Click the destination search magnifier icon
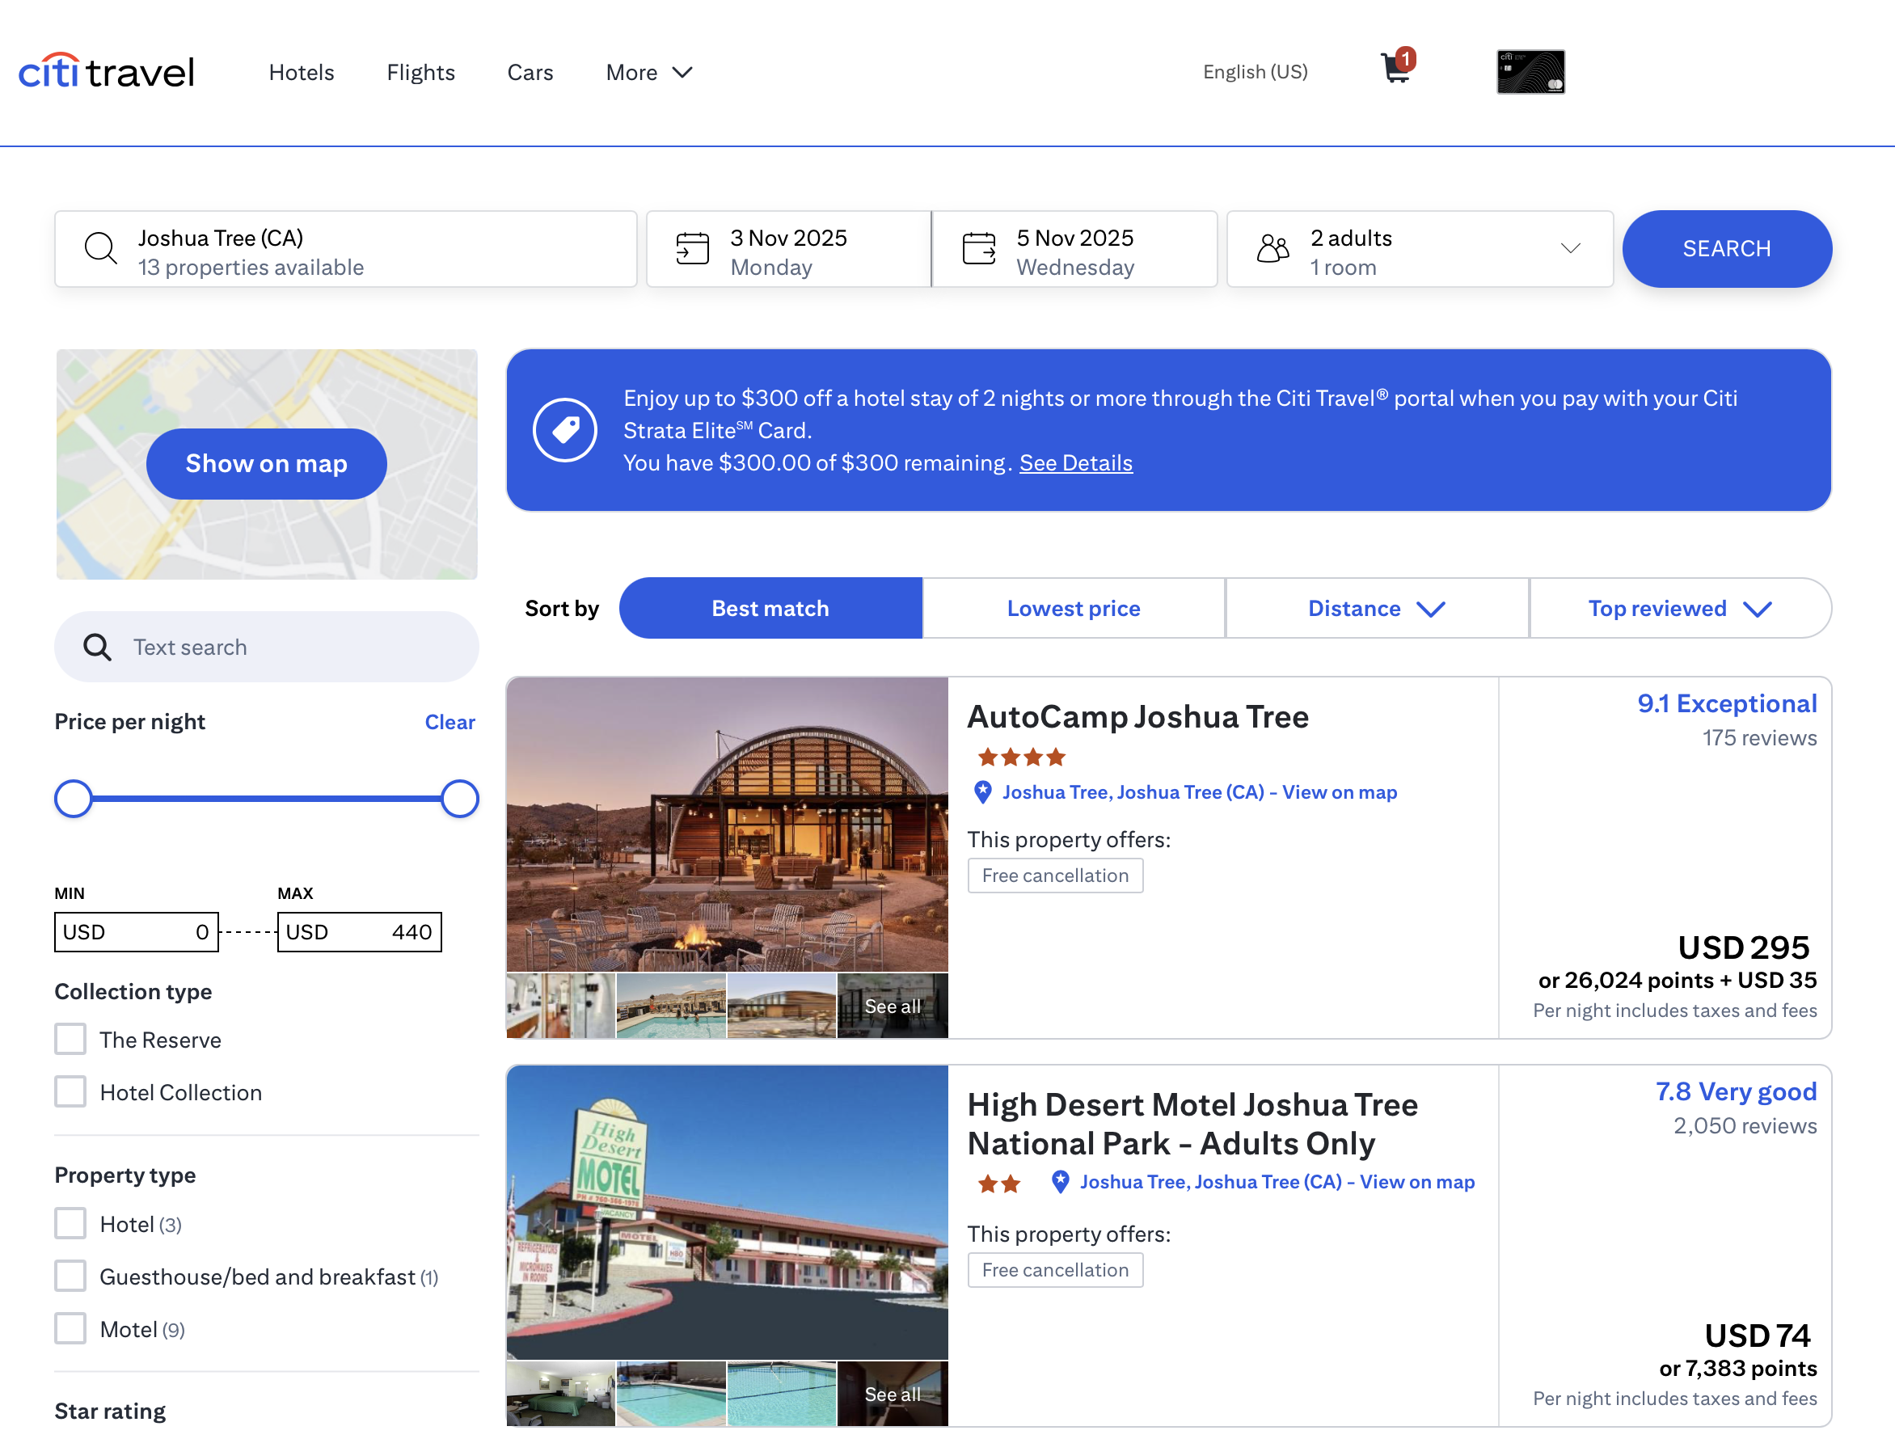Image resolution: width=1895 pixels, height=1439 pixels. coord(100,248)
